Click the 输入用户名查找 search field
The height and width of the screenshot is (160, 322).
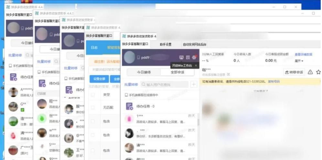pos(165,84)
